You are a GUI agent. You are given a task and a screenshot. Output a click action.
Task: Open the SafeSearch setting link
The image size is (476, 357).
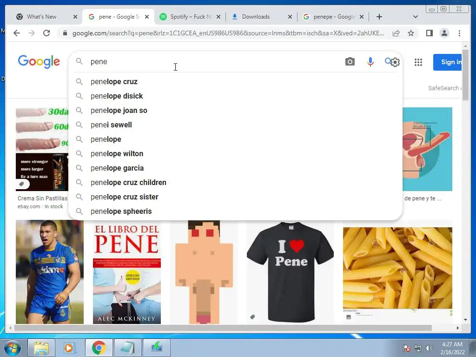[x=445, y=88]
